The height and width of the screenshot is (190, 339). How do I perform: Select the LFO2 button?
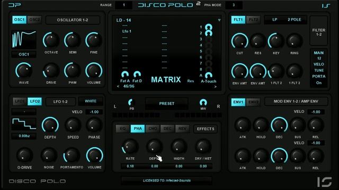(x=34, y=101)
